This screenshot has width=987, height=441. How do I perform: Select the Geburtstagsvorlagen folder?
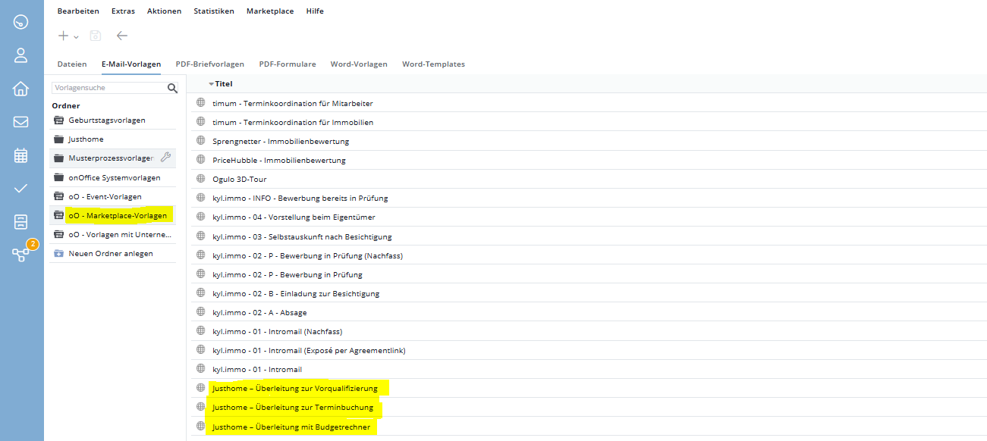click(x=106, y=120)
